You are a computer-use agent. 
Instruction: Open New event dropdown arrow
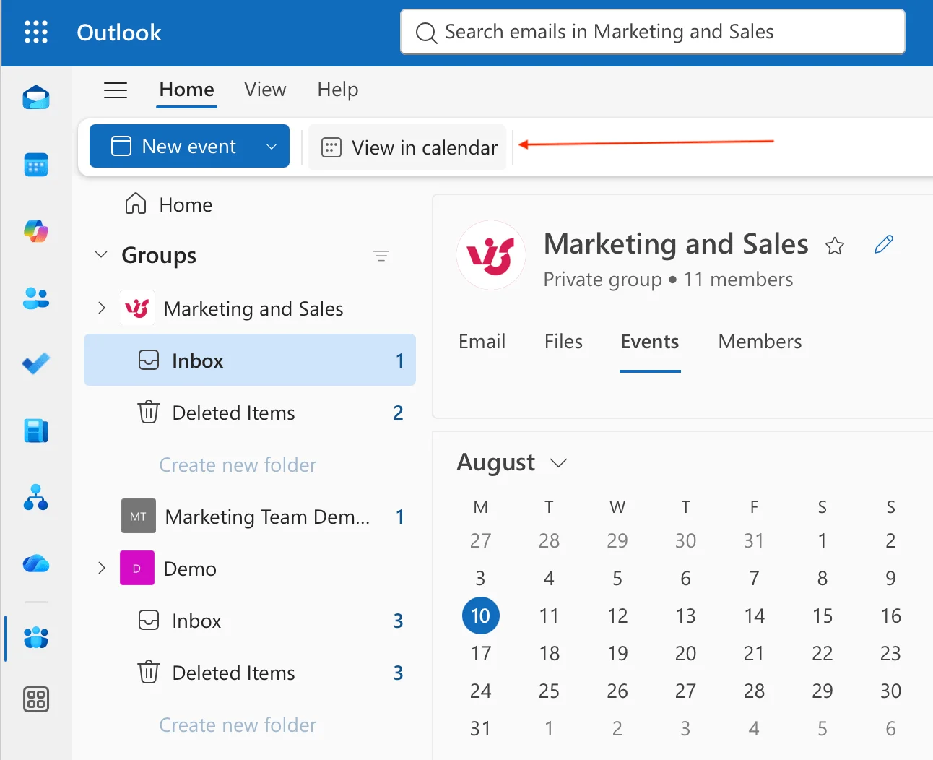point(272,147)
